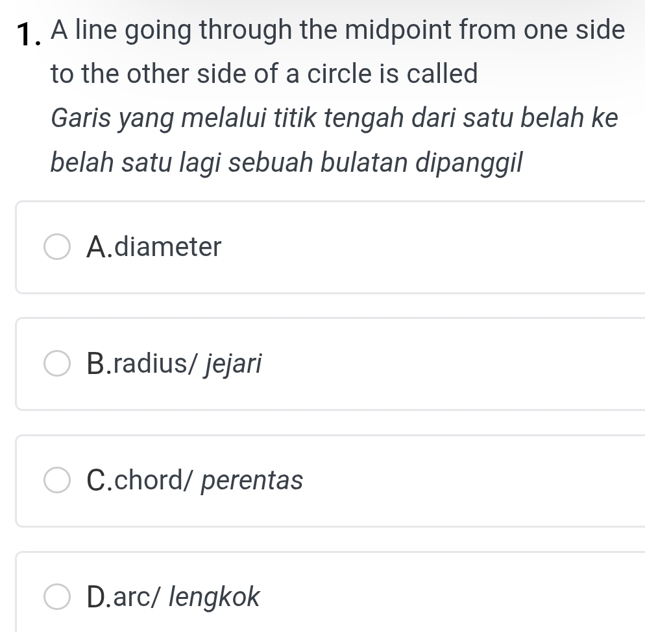
Task: Click the italic word "jejari"
Action: tap(234, 364)
